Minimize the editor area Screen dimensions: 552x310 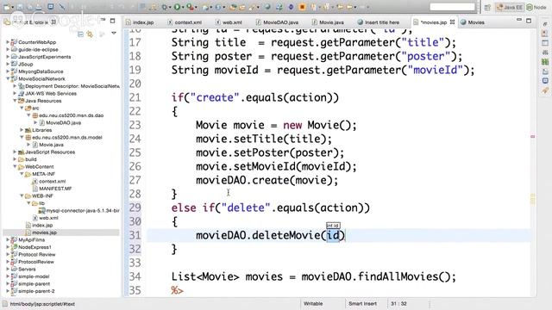519,21
